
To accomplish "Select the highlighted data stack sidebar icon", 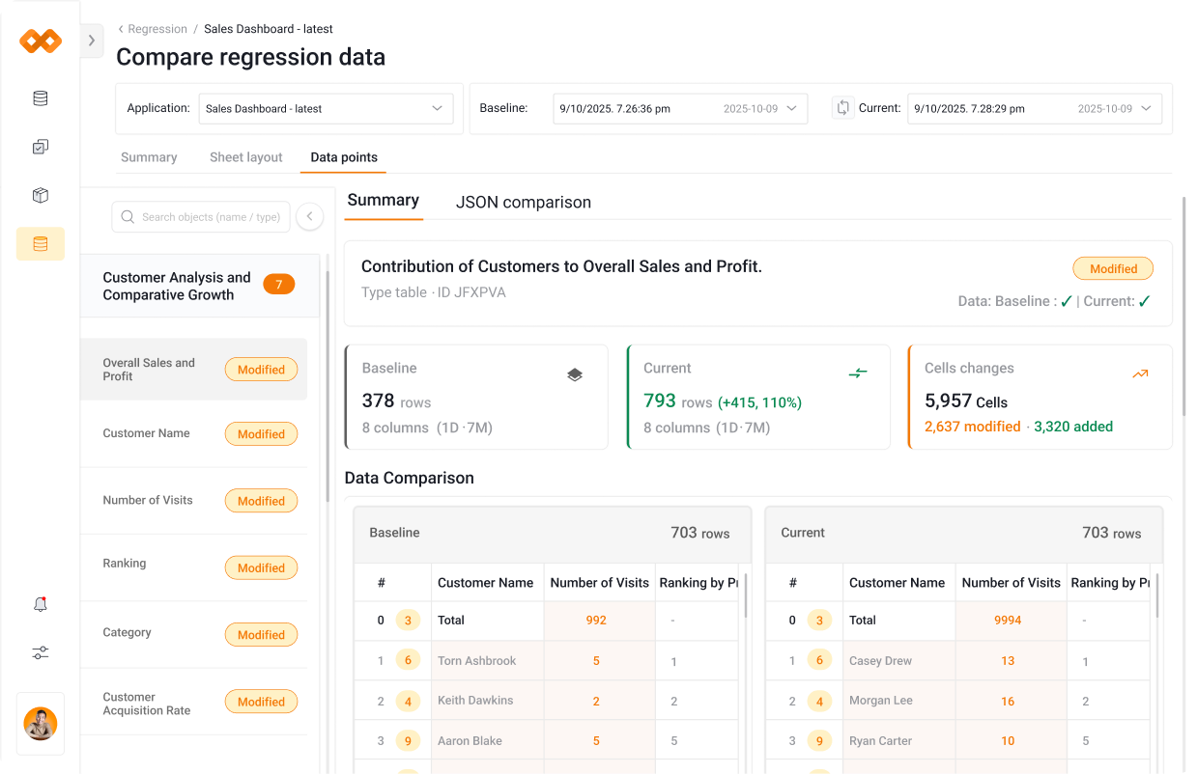I will point(40,243).
